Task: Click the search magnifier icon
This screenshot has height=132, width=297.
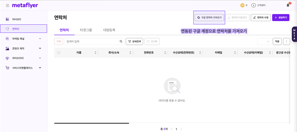Action: tap(121, 42)
